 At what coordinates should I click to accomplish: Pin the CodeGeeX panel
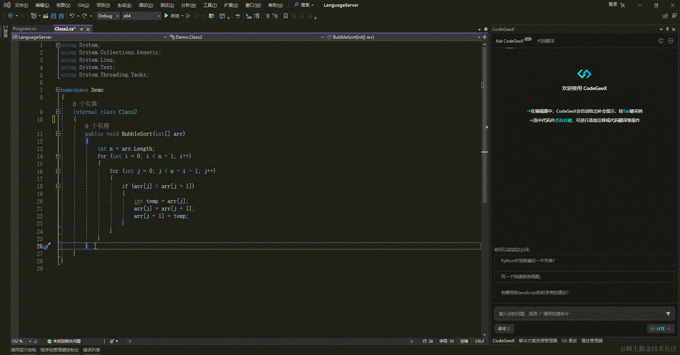click(667, 29)
